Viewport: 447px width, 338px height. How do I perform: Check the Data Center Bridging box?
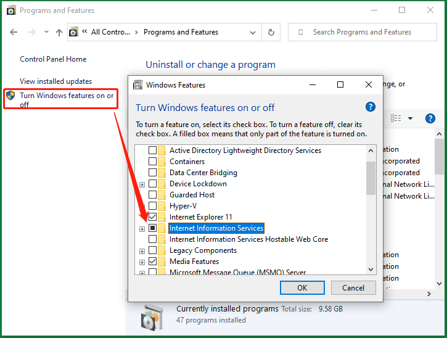click(x=152, y=172)
